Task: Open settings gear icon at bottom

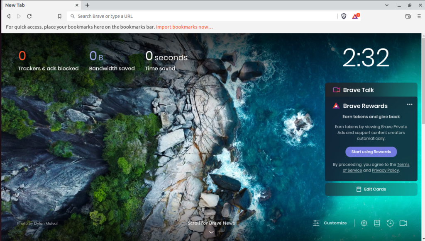Action: coord(364,223)
